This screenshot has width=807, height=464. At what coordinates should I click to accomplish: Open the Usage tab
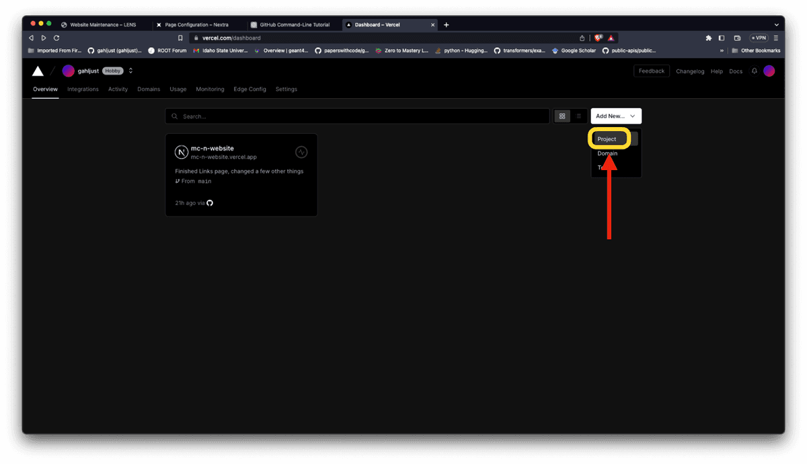[178, 89]
